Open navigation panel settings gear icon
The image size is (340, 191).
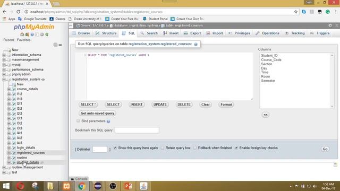(42, 34)
